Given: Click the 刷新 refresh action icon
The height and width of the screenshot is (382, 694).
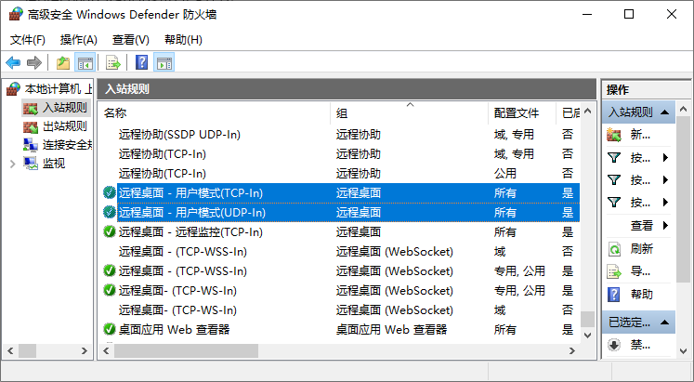Looking at the screenshot, I should pos(614,248).
